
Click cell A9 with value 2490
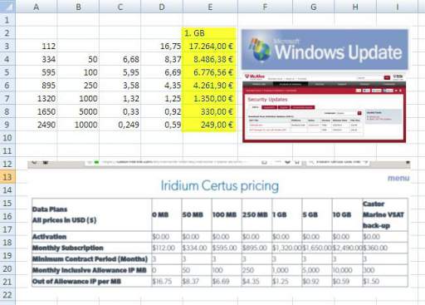pyautogui.click(x=37, y=125)
